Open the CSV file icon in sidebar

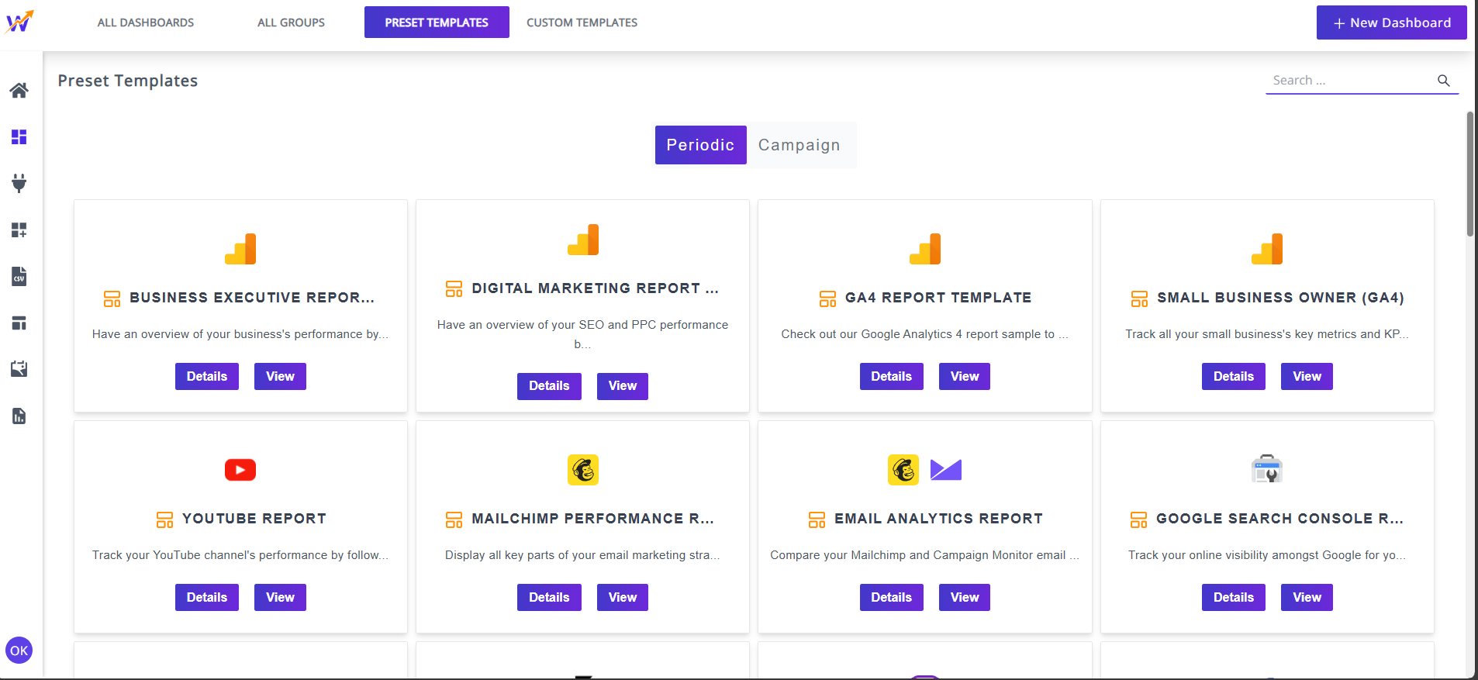point(19,277)
